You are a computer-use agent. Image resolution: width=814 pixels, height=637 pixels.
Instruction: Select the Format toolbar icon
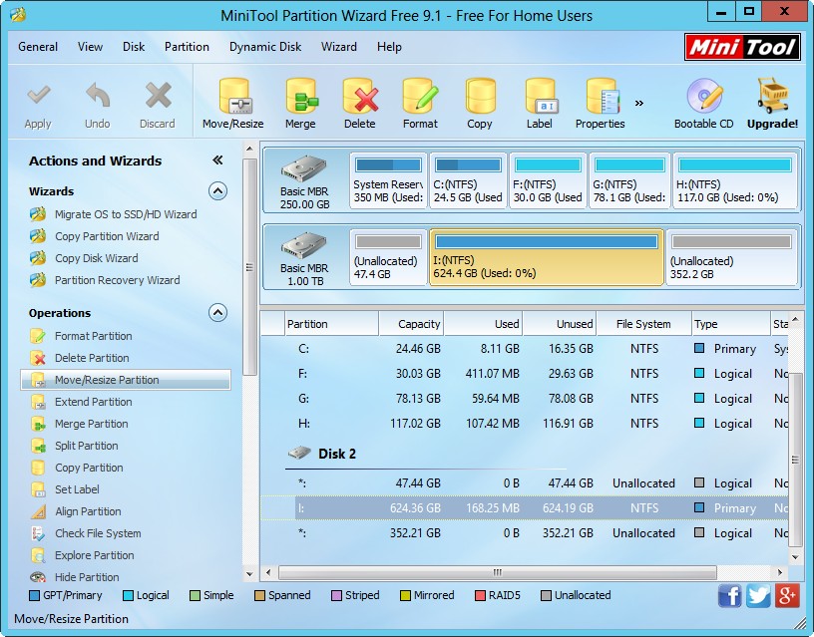(x=420, y=103)
